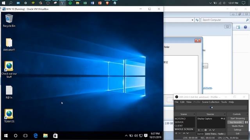Launch Edge from VM taskbar
The height and width of the screenshot is (140, 250).
tap(36, 136)
